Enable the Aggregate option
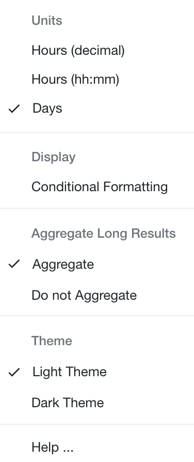The width and height of the screenshot is (194, 462). 97,264
